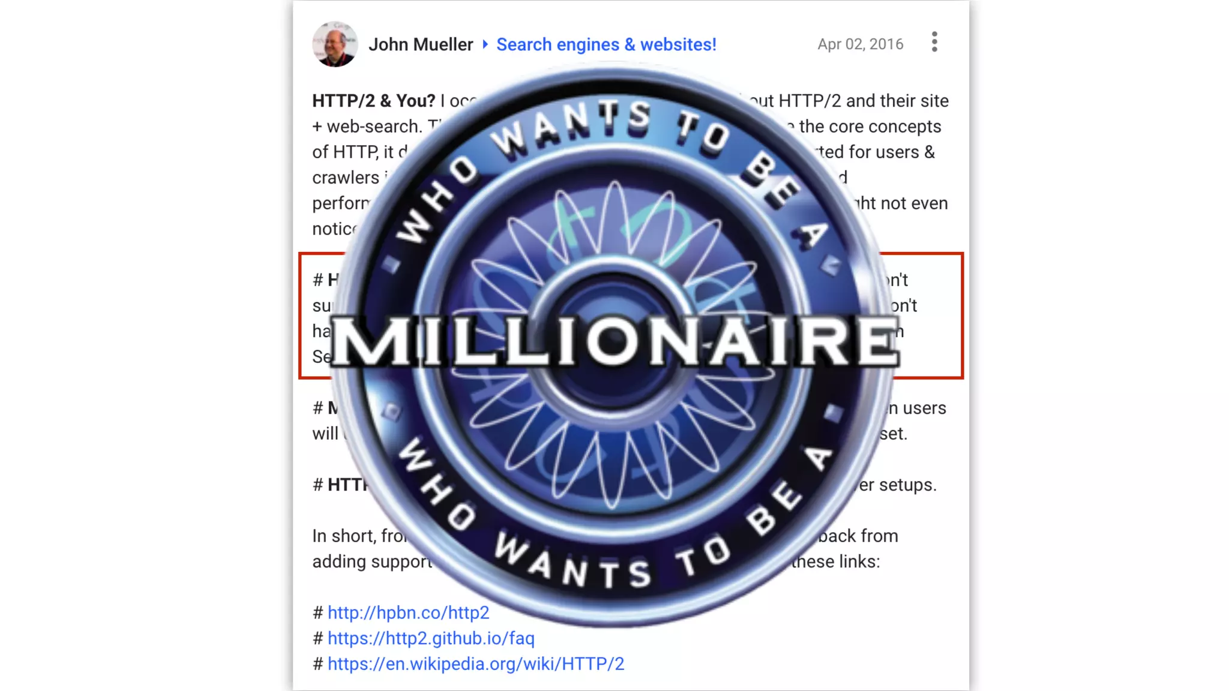Click the "the core concepts" text

tap(870, 127)
